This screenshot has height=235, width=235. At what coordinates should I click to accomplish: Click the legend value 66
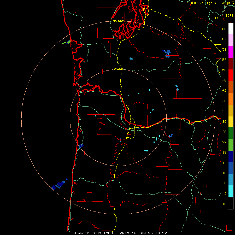click(224, 29)
